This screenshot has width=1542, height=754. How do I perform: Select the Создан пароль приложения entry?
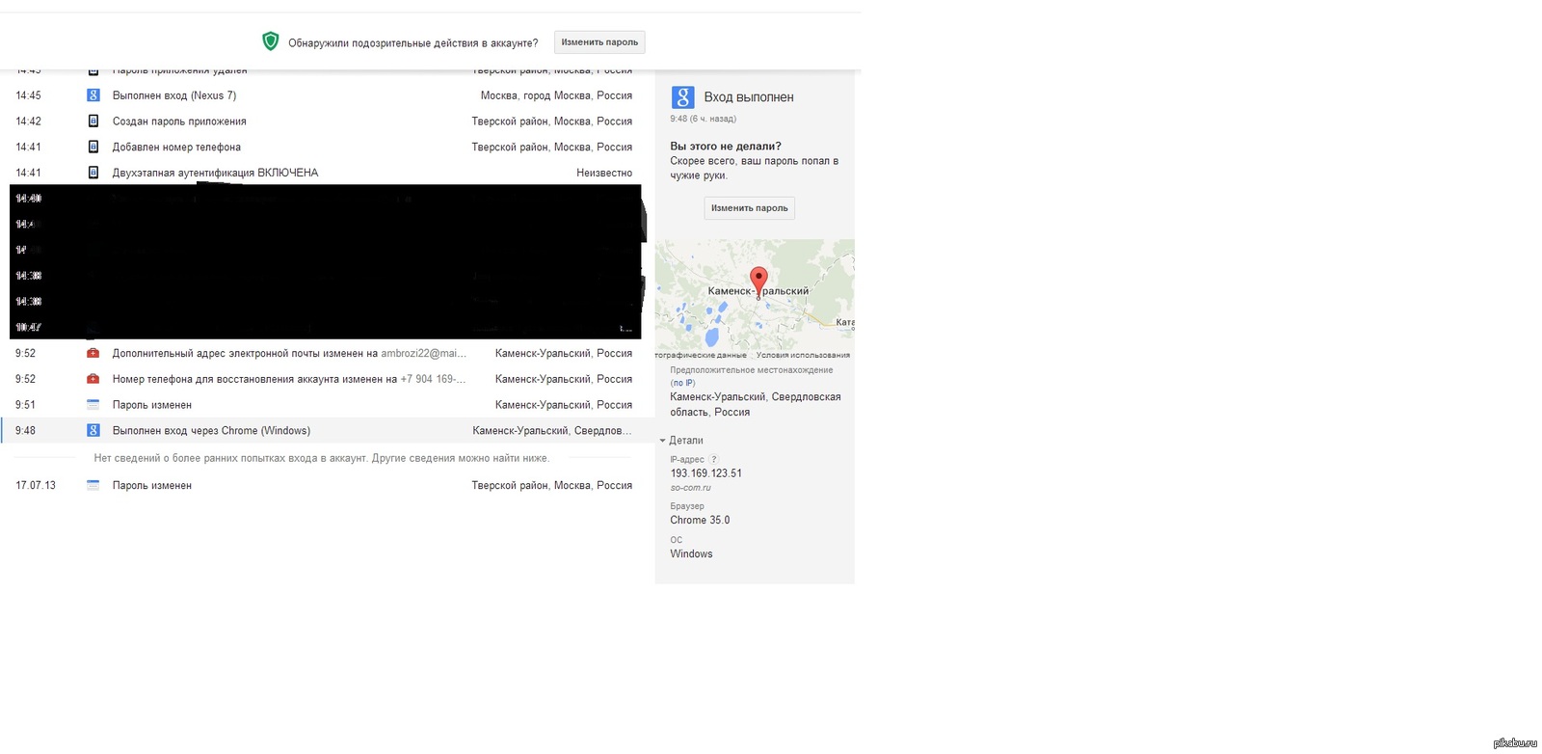point(179,121)
